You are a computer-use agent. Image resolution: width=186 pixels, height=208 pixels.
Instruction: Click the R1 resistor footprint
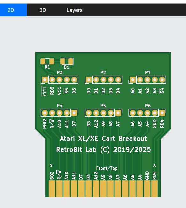click(47, 62)
